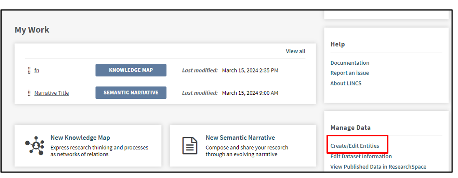Click the March 15, 2024 2:35 PM timestamp
Viewport: 458px width, 178px height.
pos(250,70)
